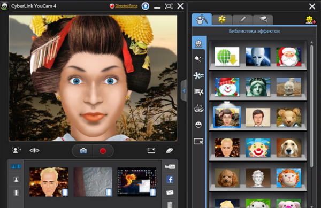321x208 pixels.
Task: Collapse the effects panel with the side arrow
Action: [x=184, y=90]
